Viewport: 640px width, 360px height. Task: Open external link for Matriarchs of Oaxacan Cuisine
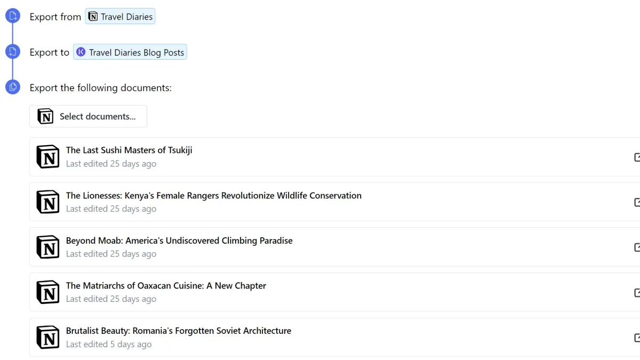click(x=637, y=292)
